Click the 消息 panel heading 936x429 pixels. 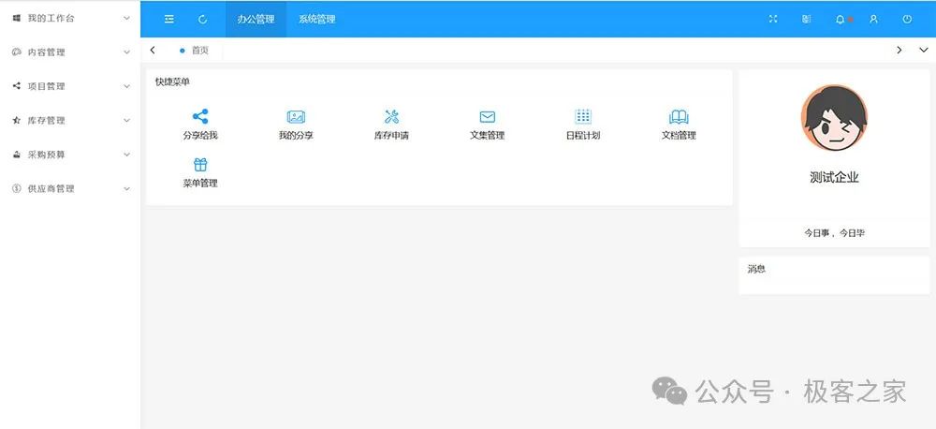click(756, 270)
